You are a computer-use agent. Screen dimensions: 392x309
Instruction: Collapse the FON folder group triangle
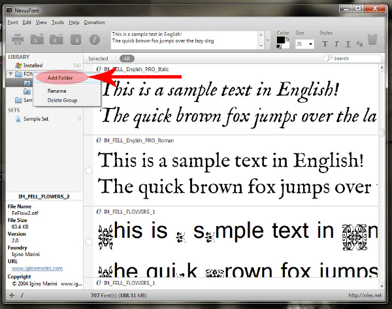pyautogui.click(x=10, y=74)
